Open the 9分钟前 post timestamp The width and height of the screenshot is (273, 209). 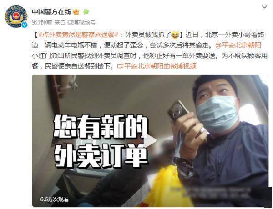[x=42, y=22]
